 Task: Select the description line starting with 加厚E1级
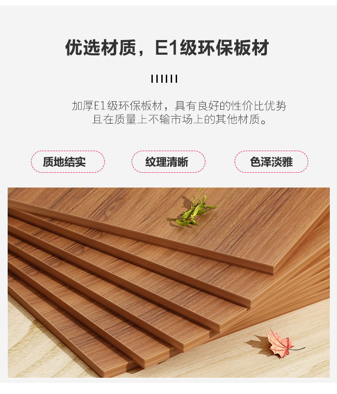point(179,106)
